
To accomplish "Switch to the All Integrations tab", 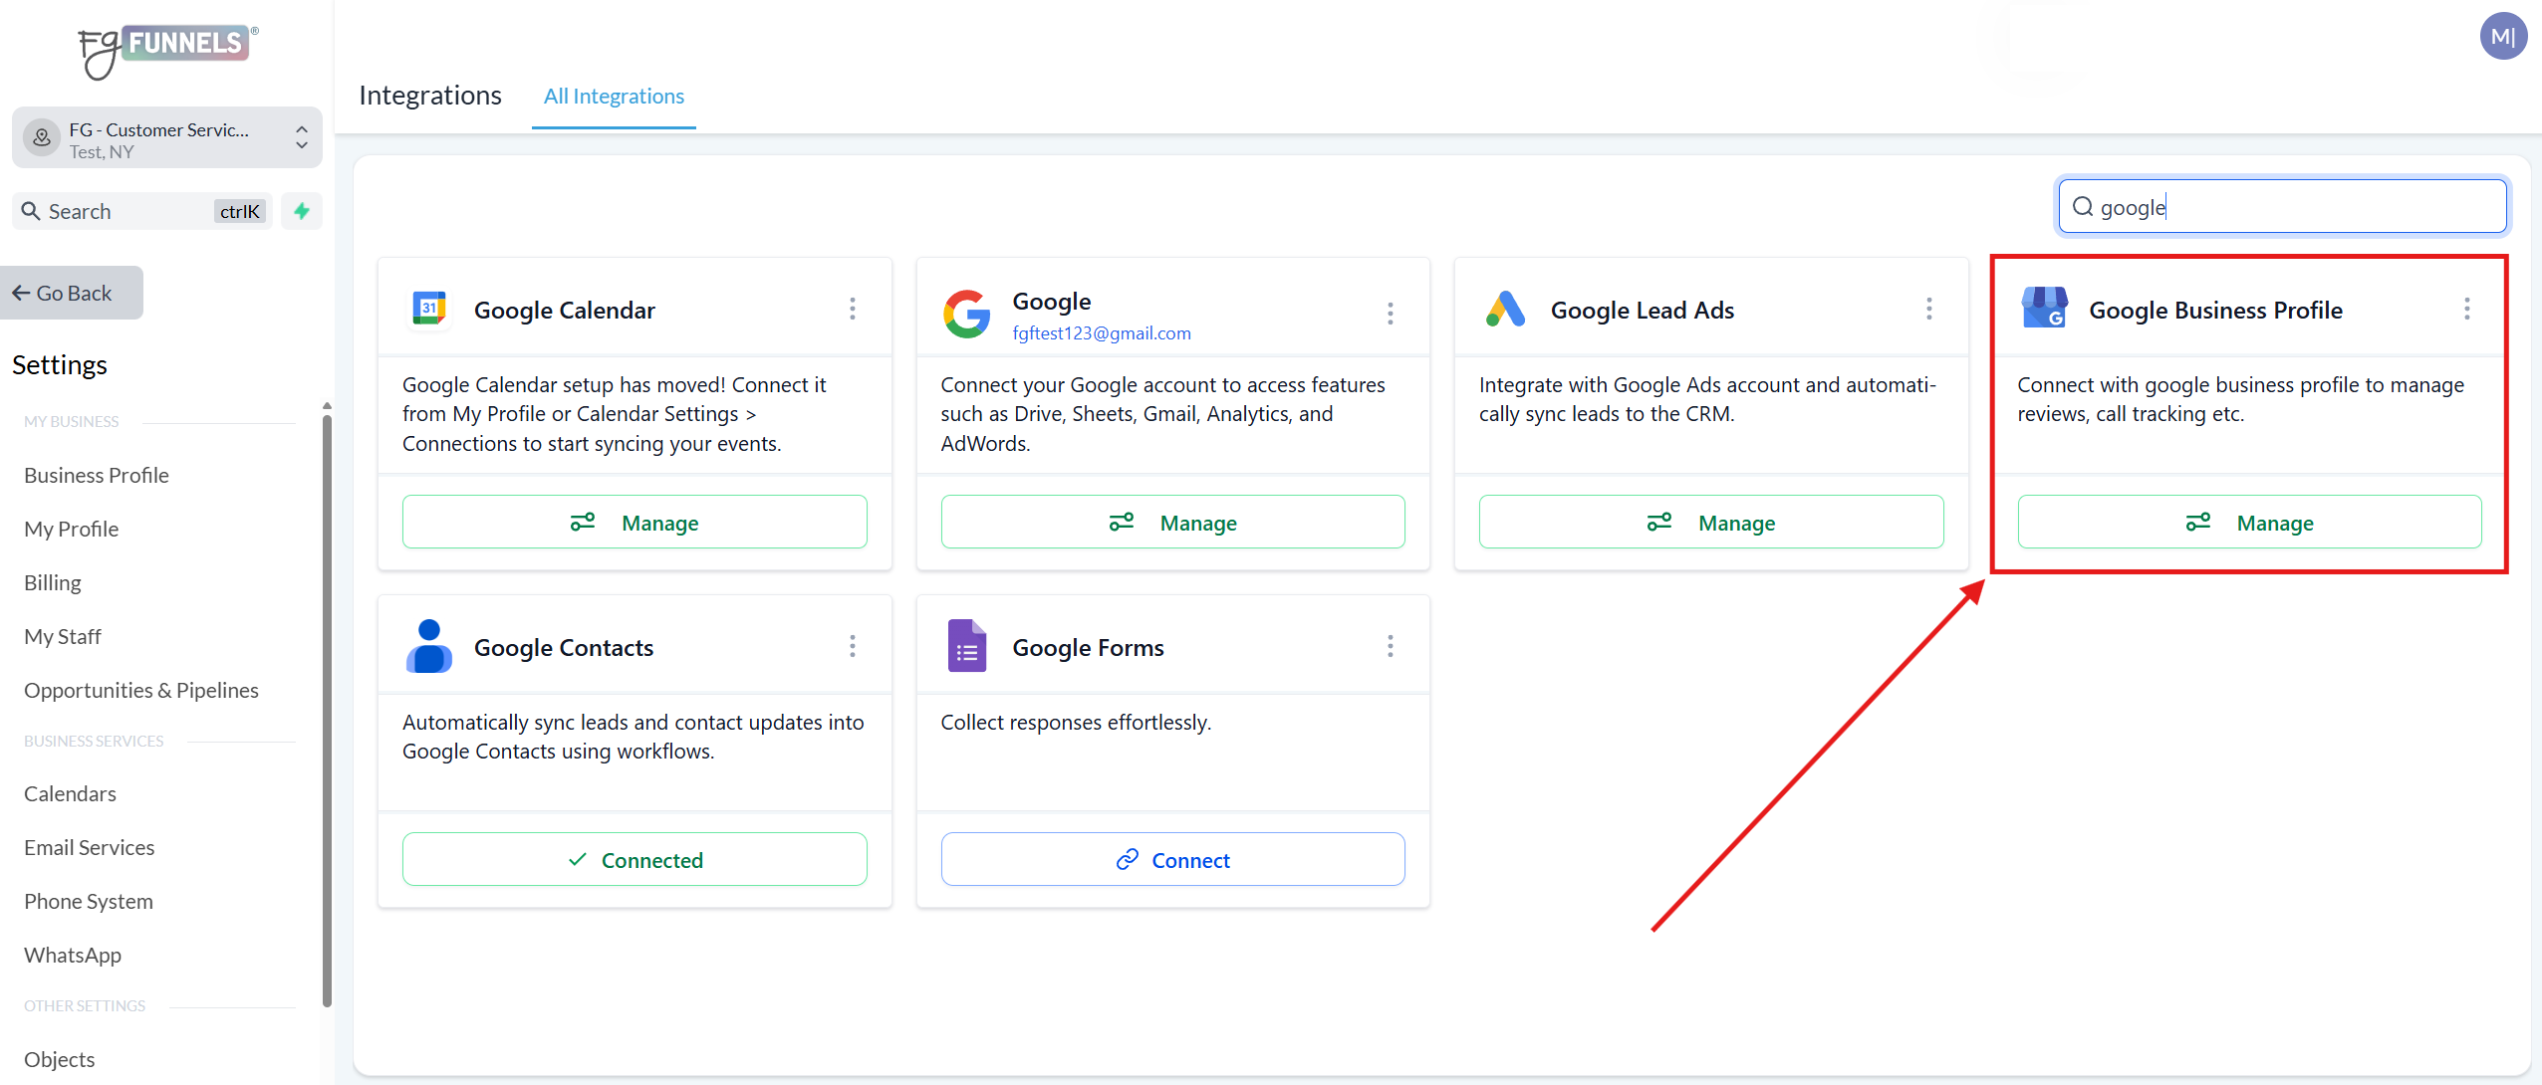I will pyautogui.click(x=614, y=97).
